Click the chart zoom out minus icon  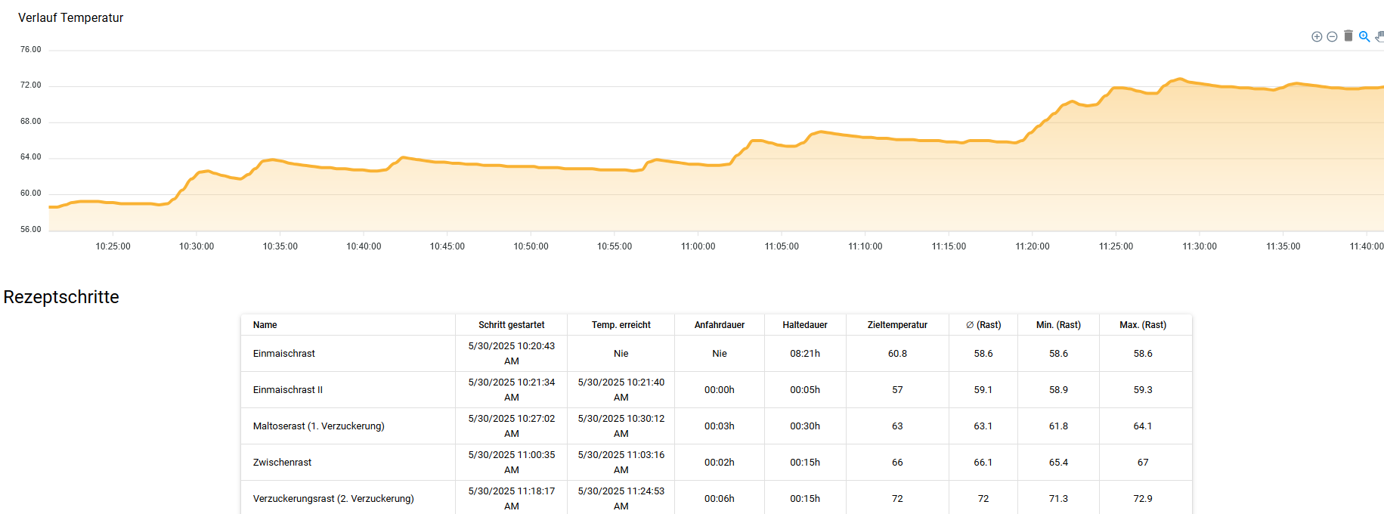1332,36
